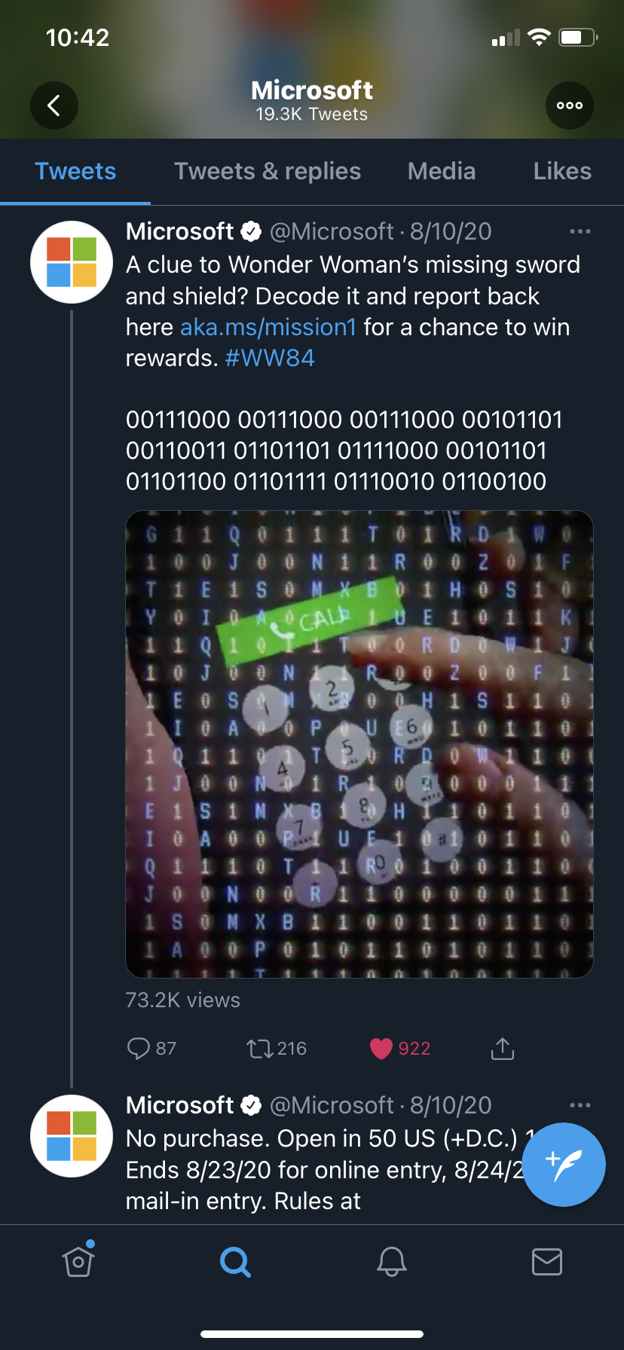
Task: Open Direct Messages envelope
Action: (547, 1261)
